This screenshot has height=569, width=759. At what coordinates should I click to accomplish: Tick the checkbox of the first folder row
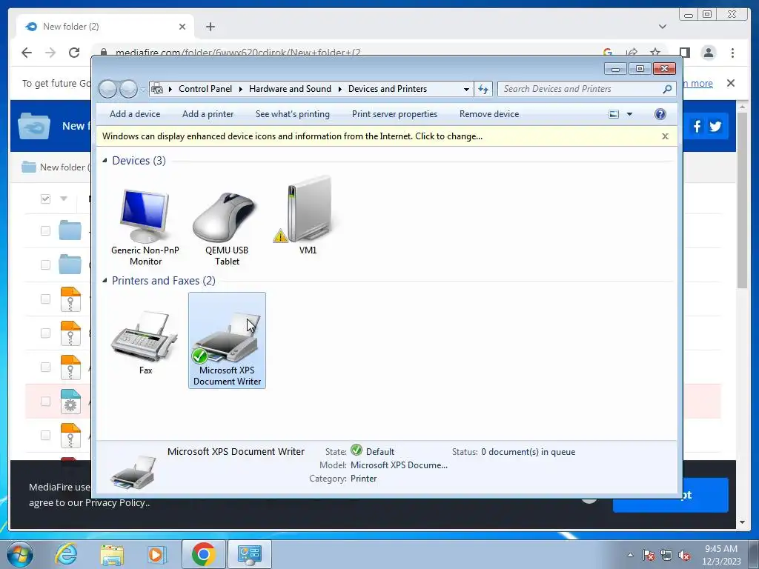click(x=45, y=231)
